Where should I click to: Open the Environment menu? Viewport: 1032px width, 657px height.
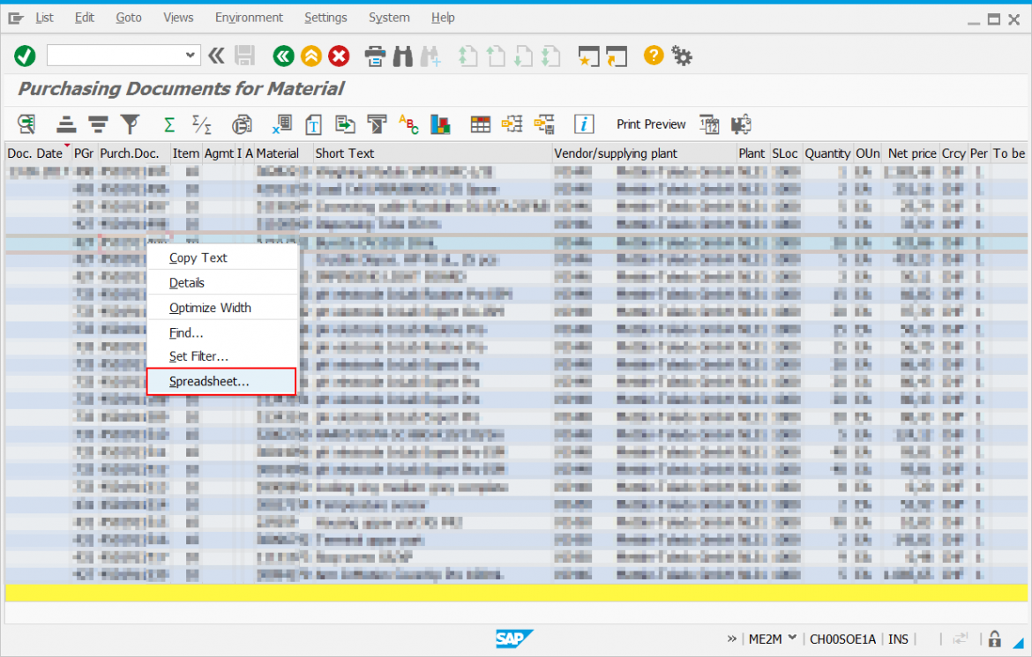[249, 17]
